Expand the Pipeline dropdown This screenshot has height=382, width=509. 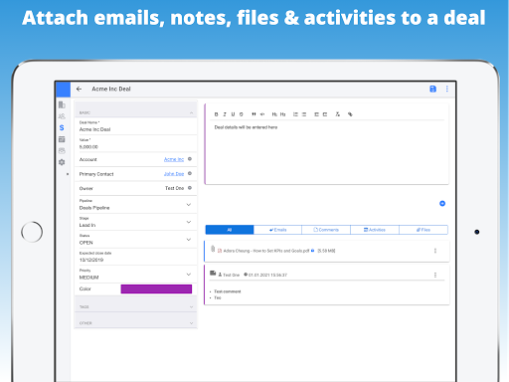point(189,205)
